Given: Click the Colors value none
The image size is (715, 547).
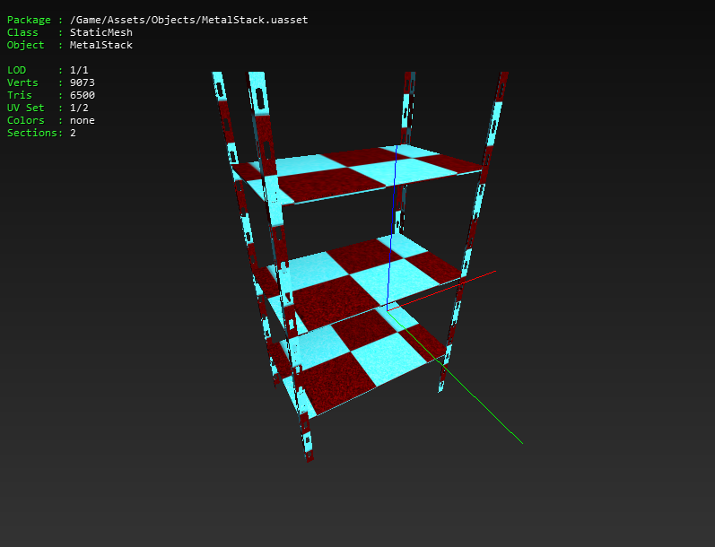Looking at the screenshot, I should (x=82, y=120).
